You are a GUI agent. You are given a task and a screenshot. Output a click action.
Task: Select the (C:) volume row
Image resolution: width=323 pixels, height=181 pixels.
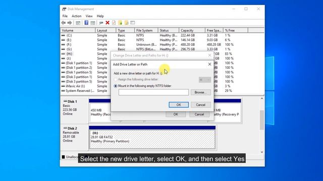click(x=163, y=35)
